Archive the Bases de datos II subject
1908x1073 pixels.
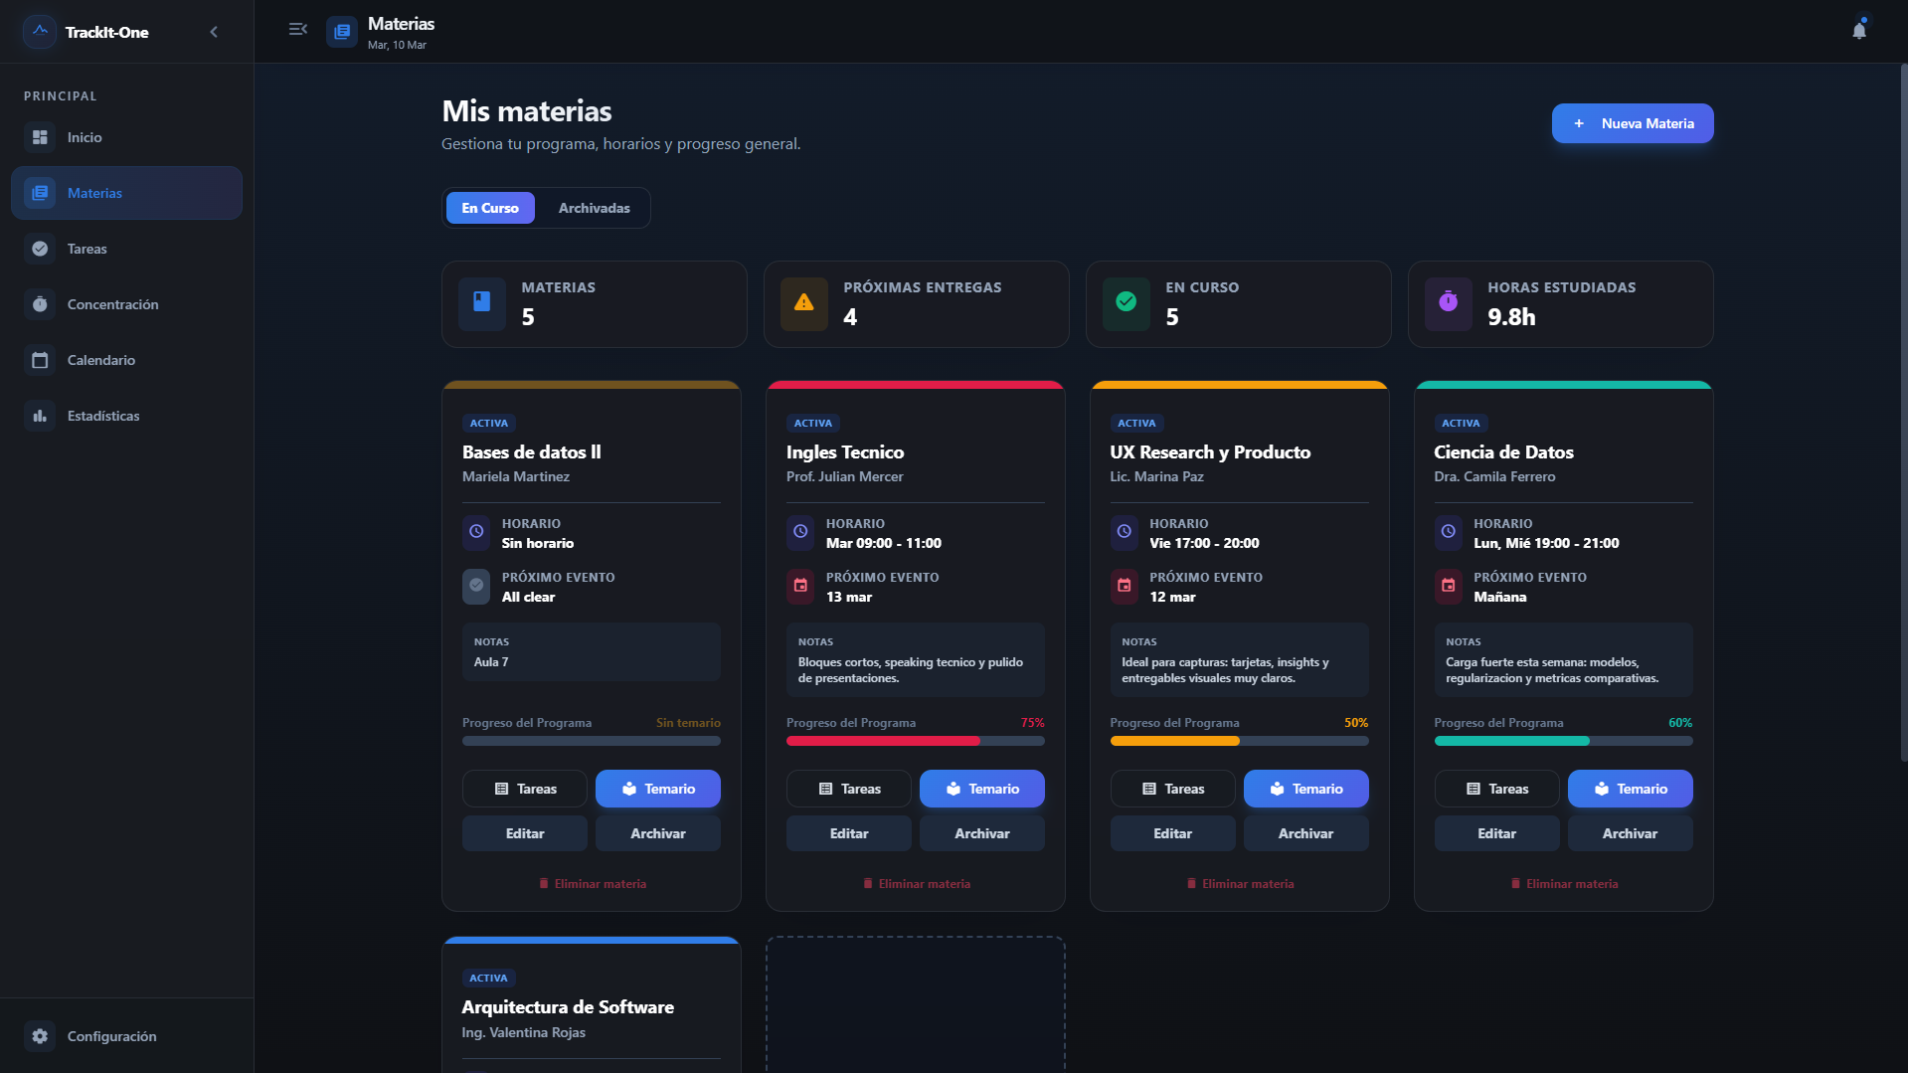[658, 833]
